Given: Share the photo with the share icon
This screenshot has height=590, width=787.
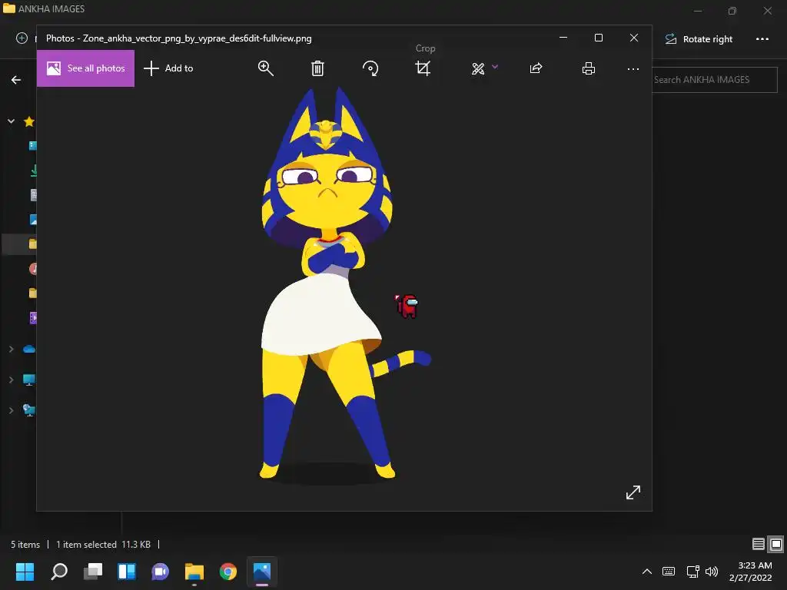Looking at the screenshot, I should (536, 68).
